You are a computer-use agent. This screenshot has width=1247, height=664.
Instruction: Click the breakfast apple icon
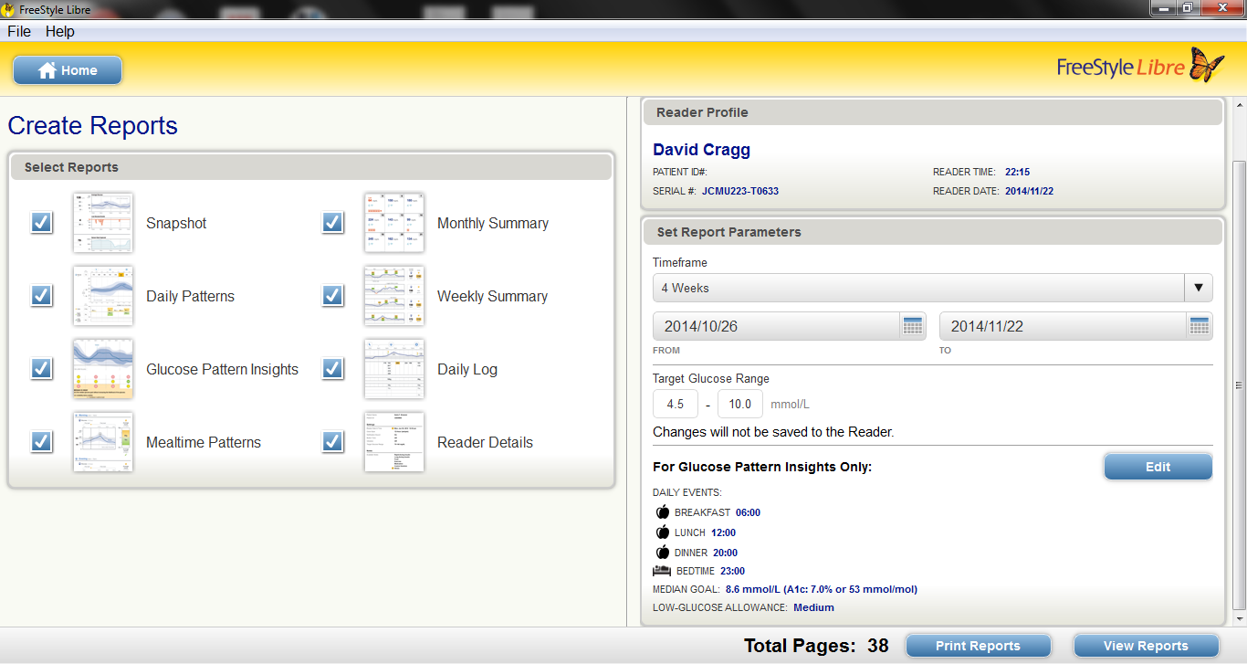(663, 512)
